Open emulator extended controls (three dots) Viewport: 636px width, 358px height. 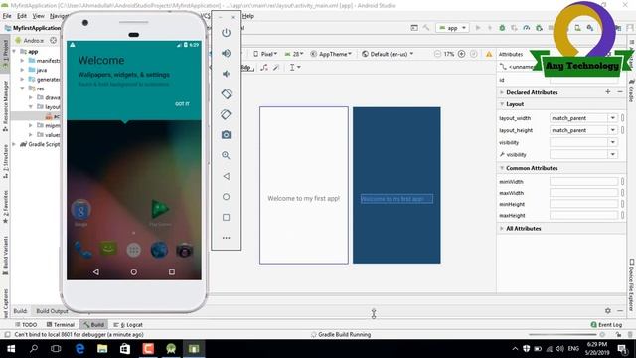226,238
